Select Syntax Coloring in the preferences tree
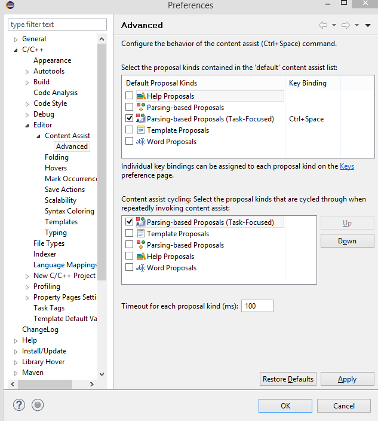The image size is (378, 421). tap(69, 211)
